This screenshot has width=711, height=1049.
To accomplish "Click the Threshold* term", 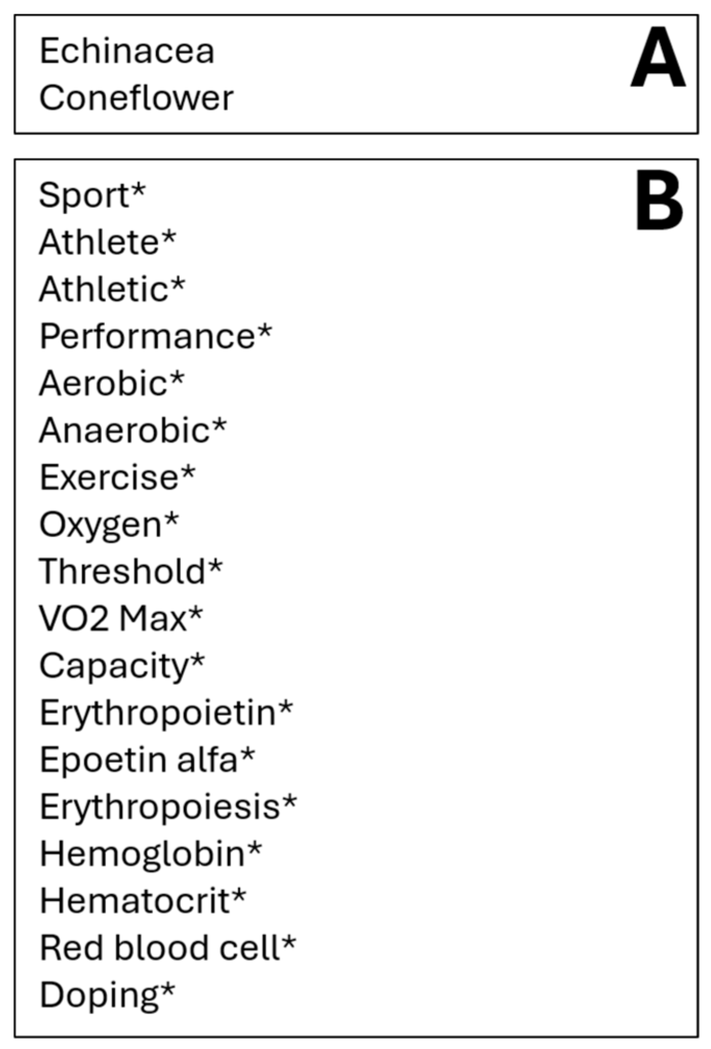I will click(131, 571).
